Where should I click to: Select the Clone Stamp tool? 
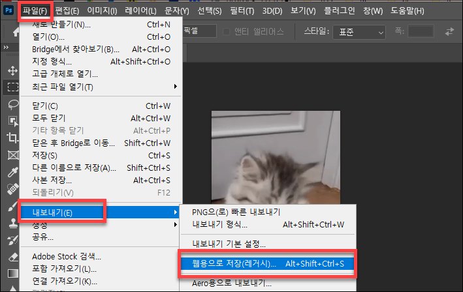tap(12, 224)
